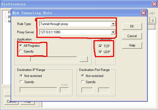158x110 pixels.
Task: Click OK in New Tunneling Rule
Action: coord(132,26)
